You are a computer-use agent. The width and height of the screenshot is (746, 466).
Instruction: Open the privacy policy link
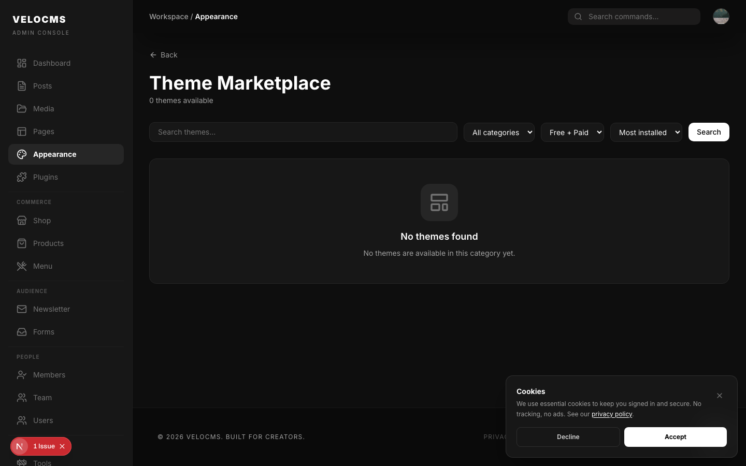coord(612,414)
